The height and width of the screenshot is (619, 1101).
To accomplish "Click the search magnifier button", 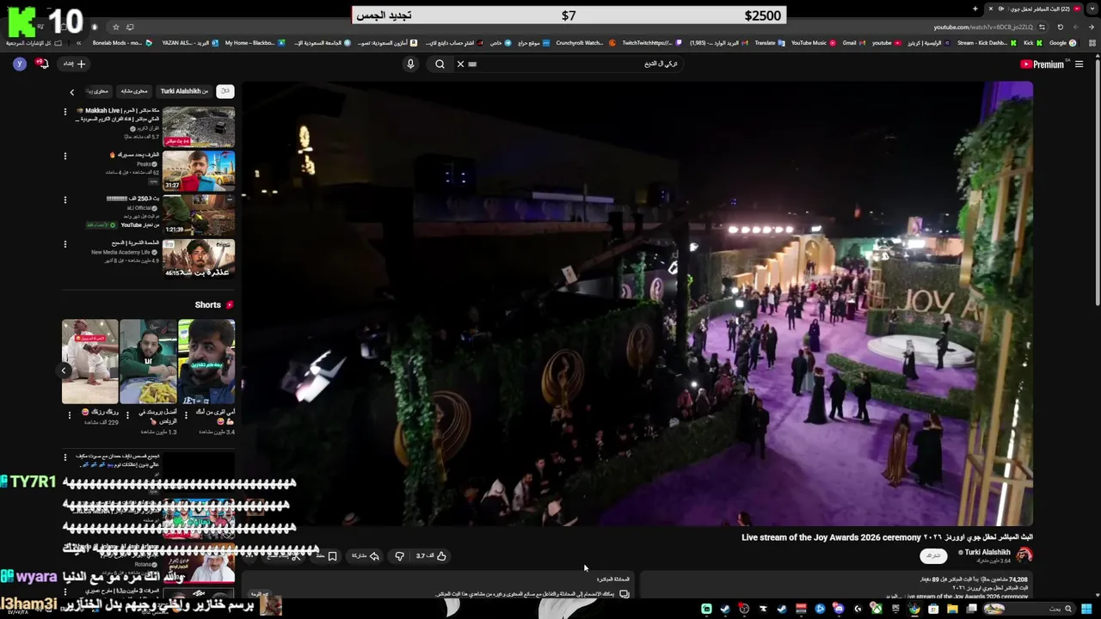I will (x=440, y=64).
